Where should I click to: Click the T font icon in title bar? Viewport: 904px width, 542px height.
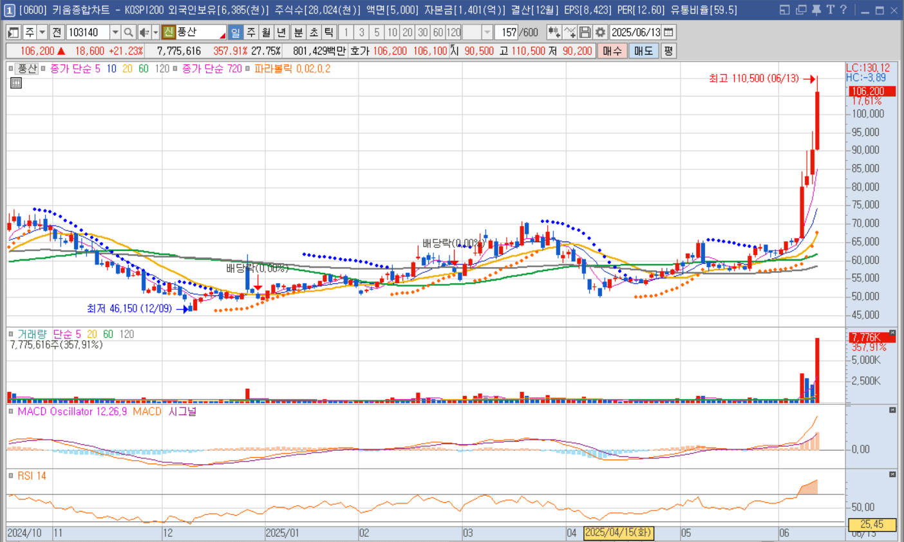(830, 10)
